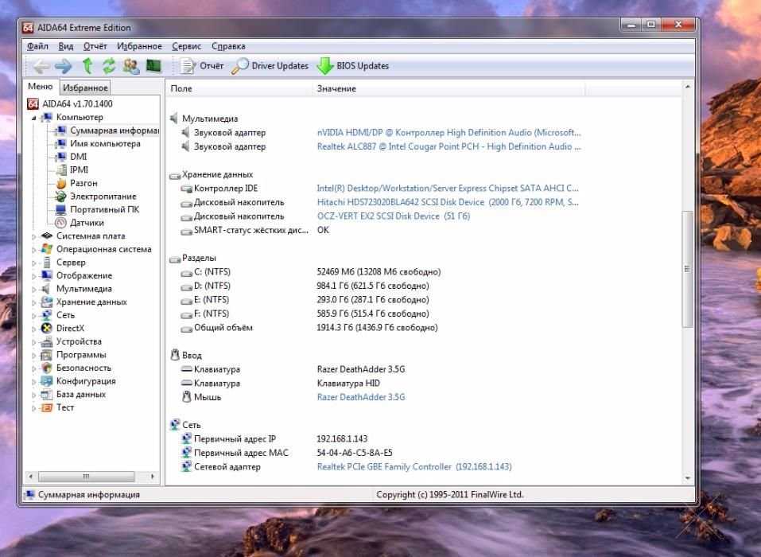Open BIOS Updates
The width and height of the screenshot is (761, 557).
(353, 66)
